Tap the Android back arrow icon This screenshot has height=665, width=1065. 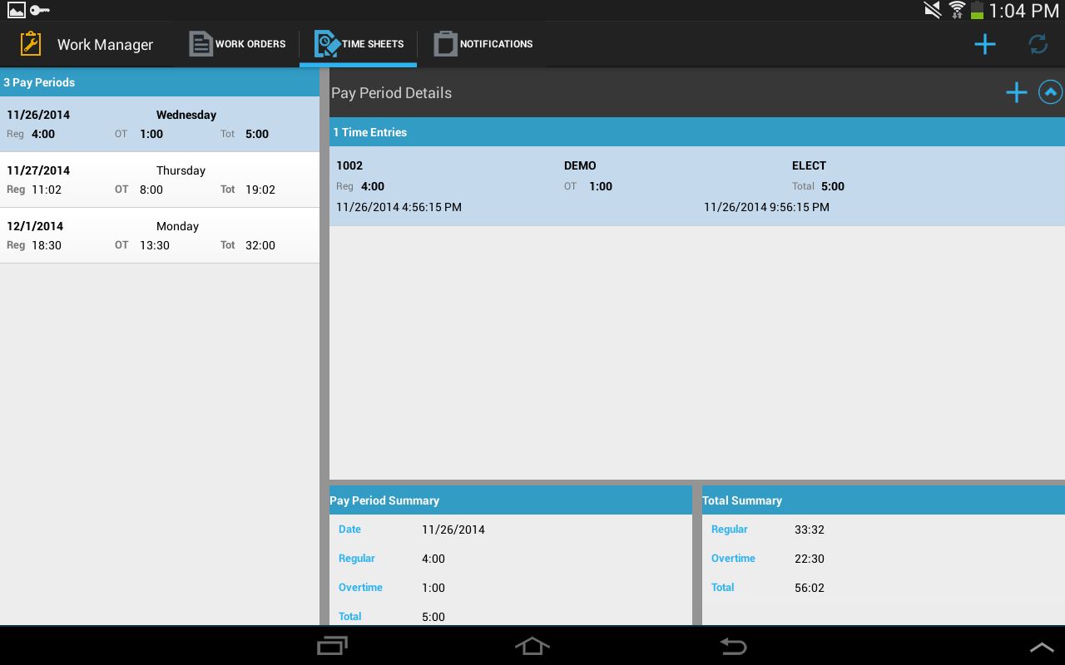coord(733,646)
